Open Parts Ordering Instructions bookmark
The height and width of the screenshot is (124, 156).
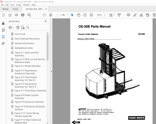(27, 39)
